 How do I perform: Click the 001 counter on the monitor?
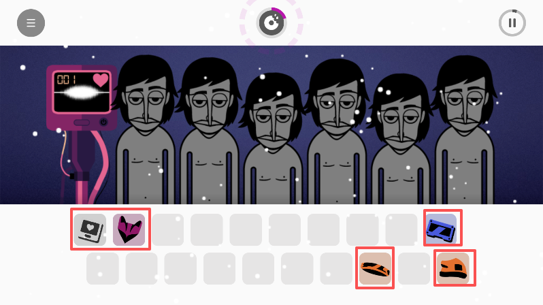coord(67,80)
